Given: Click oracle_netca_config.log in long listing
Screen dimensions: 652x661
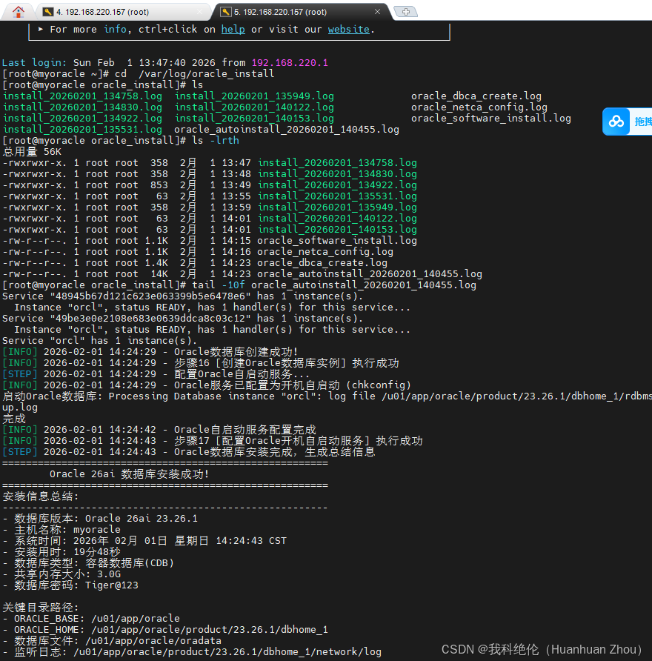Looking at the screenshot, I should [x=325, y=252].
